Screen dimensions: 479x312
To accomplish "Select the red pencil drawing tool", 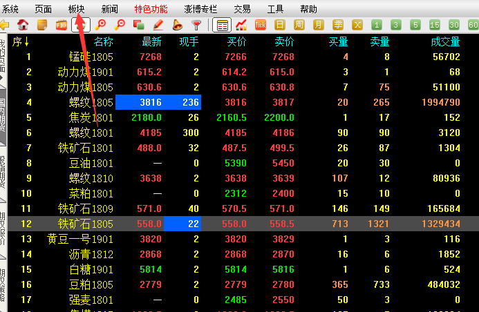I will click(x=158, y=26).
